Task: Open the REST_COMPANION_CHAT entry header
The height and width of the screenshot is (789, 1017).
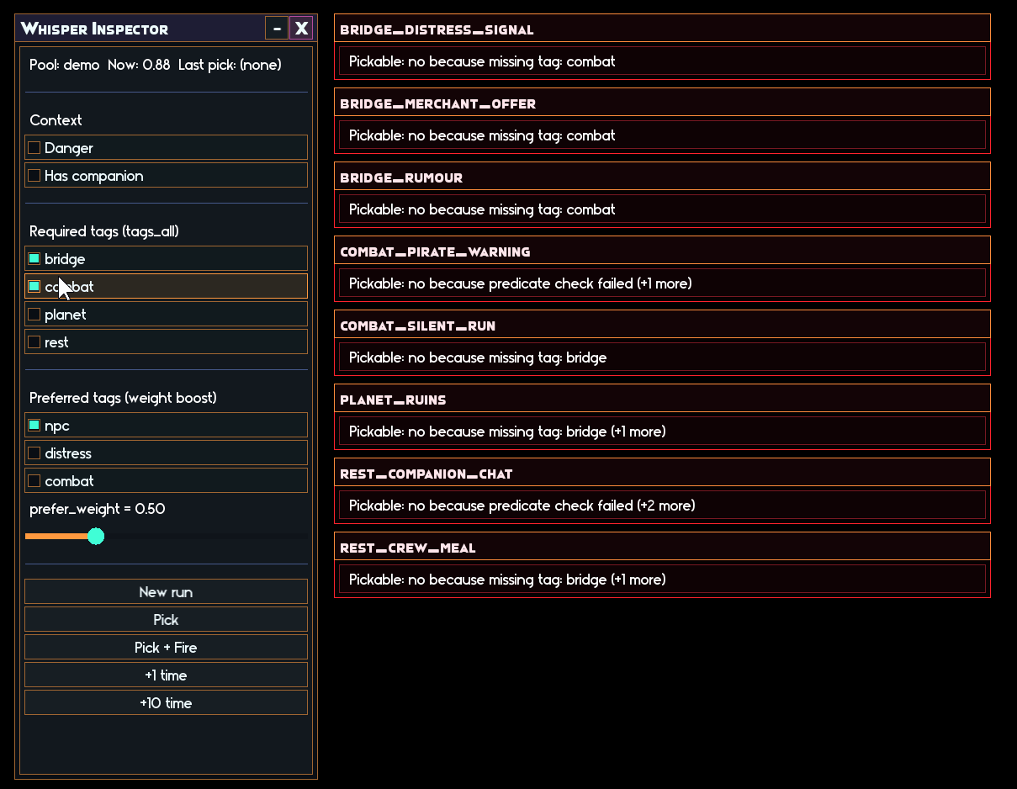Action: [x=662, y=474]
